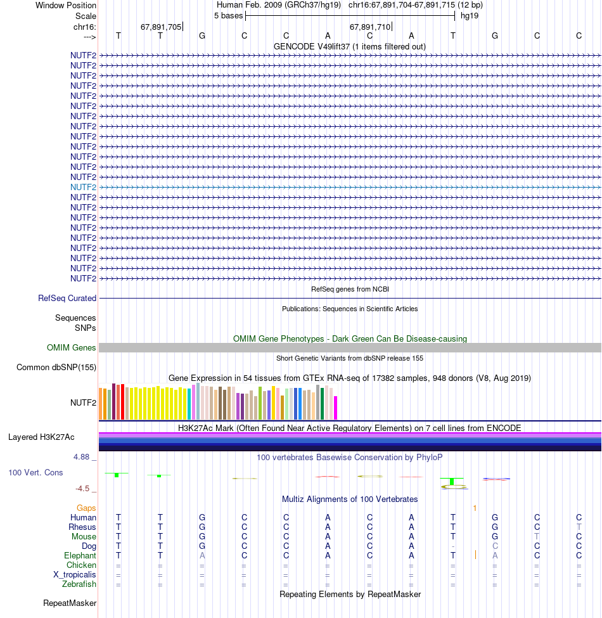Viewport: 602px width, 618px height.
Task: Click the "SNPs" subtrack label
Action: coord(86,328)
